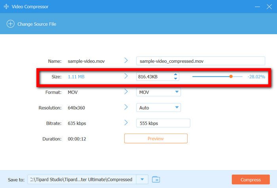Open the Auto resolution dropdown
This screenshot has height=188, width=277.
177,108
